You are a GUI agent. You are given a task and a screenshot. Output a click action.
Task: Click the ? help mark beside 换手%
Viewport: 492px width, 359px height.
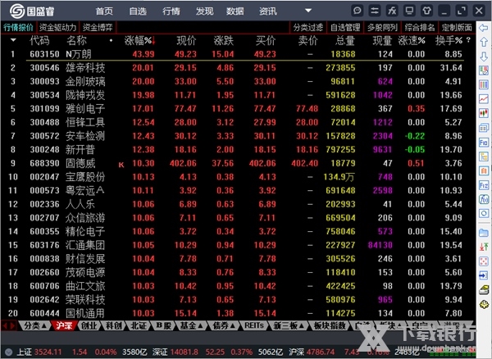coord(468,40)
